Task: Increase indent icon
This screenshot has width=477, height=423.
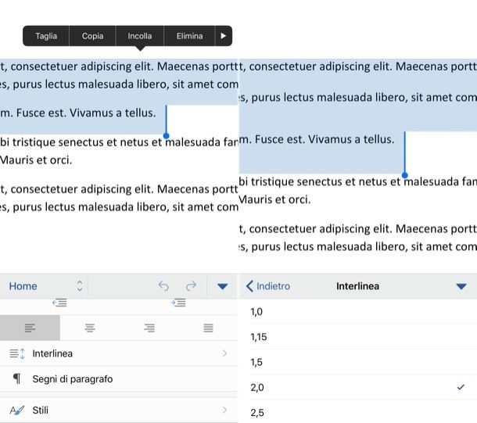Action: tap(178, 303)
